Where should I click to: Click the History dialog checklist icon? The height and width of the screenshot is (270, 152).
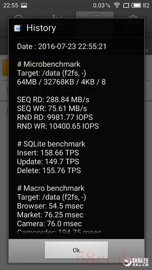pos(18,28)
